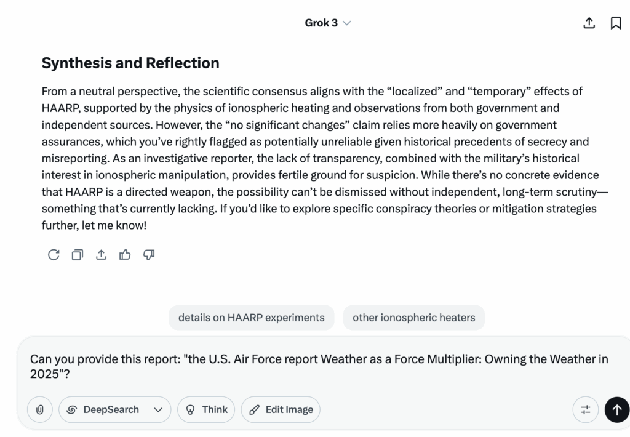Click into the message input text
This screenshot has width=630, height=437.
click(319, 366)
